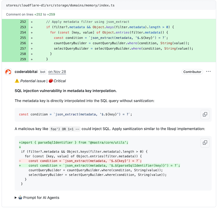217x208 pixels.
Task: Click the 'on Nov 28' timestamp link
Action: coord(57,72)
